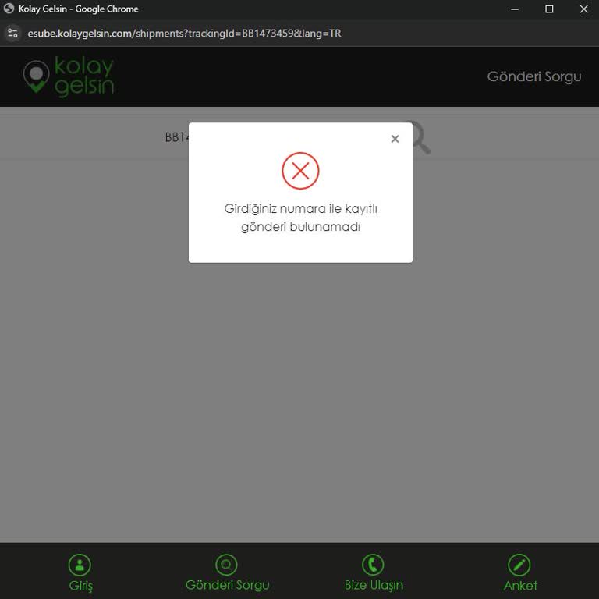Click Gönderi Sorgu in the top header

(534, 76)
